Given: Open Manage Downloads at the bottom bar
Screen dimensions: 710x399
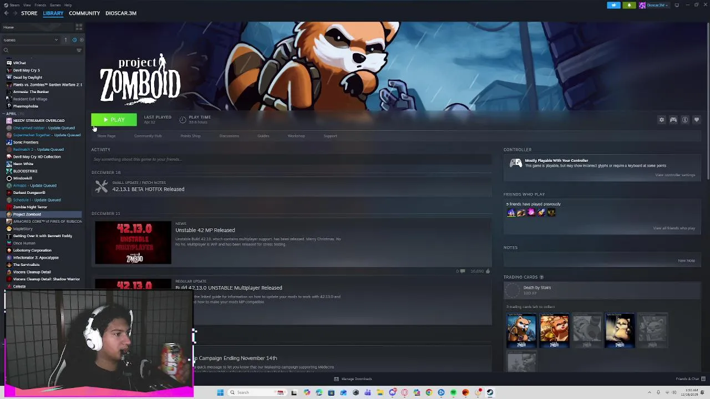Looking at the screenshot, I should [x=353, y=379].
